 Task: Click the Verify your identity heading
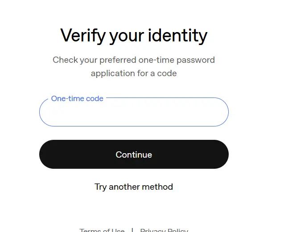coord(134,36)
